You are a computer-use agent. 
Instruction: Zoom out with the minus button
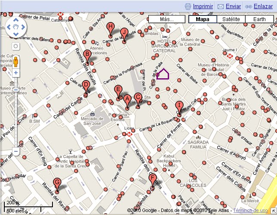(16, 151)
